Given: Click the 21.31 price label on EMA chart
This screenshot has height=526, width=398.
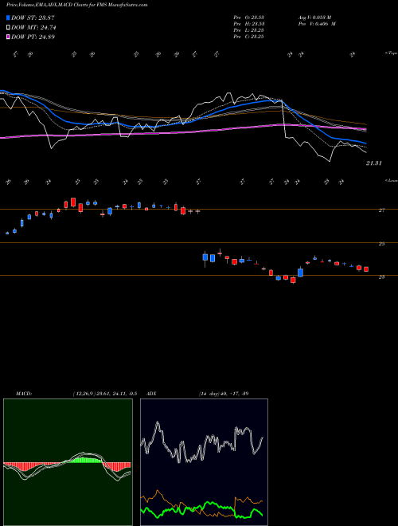Looking at the screenshot, I should (x=374, y=163).
